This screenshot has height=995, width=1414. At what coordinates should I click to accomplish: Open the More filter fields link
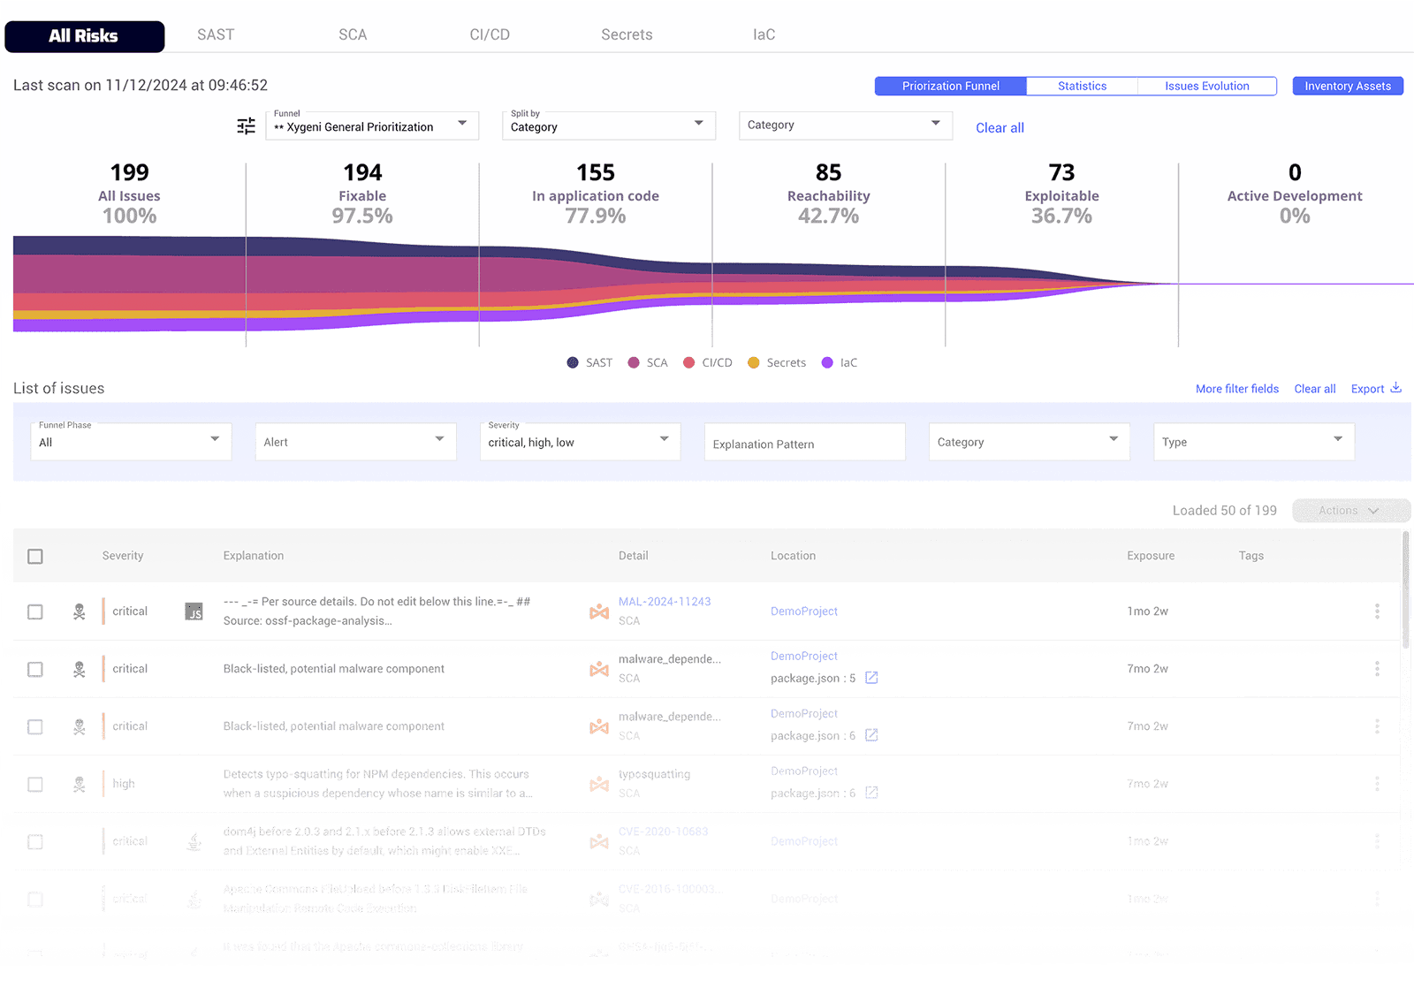pyautogui.click(x=1236, y=389)
